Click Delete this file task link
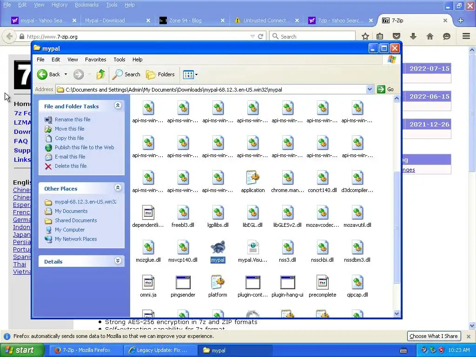This screenshot has width=476, height=357. pos(71,166)
